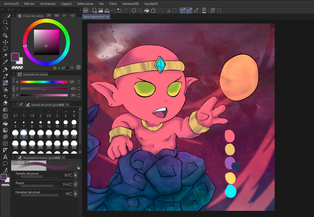Click the Undo arrow in the command bar
This screenshot has width=314, height=217.
[119, 10]
